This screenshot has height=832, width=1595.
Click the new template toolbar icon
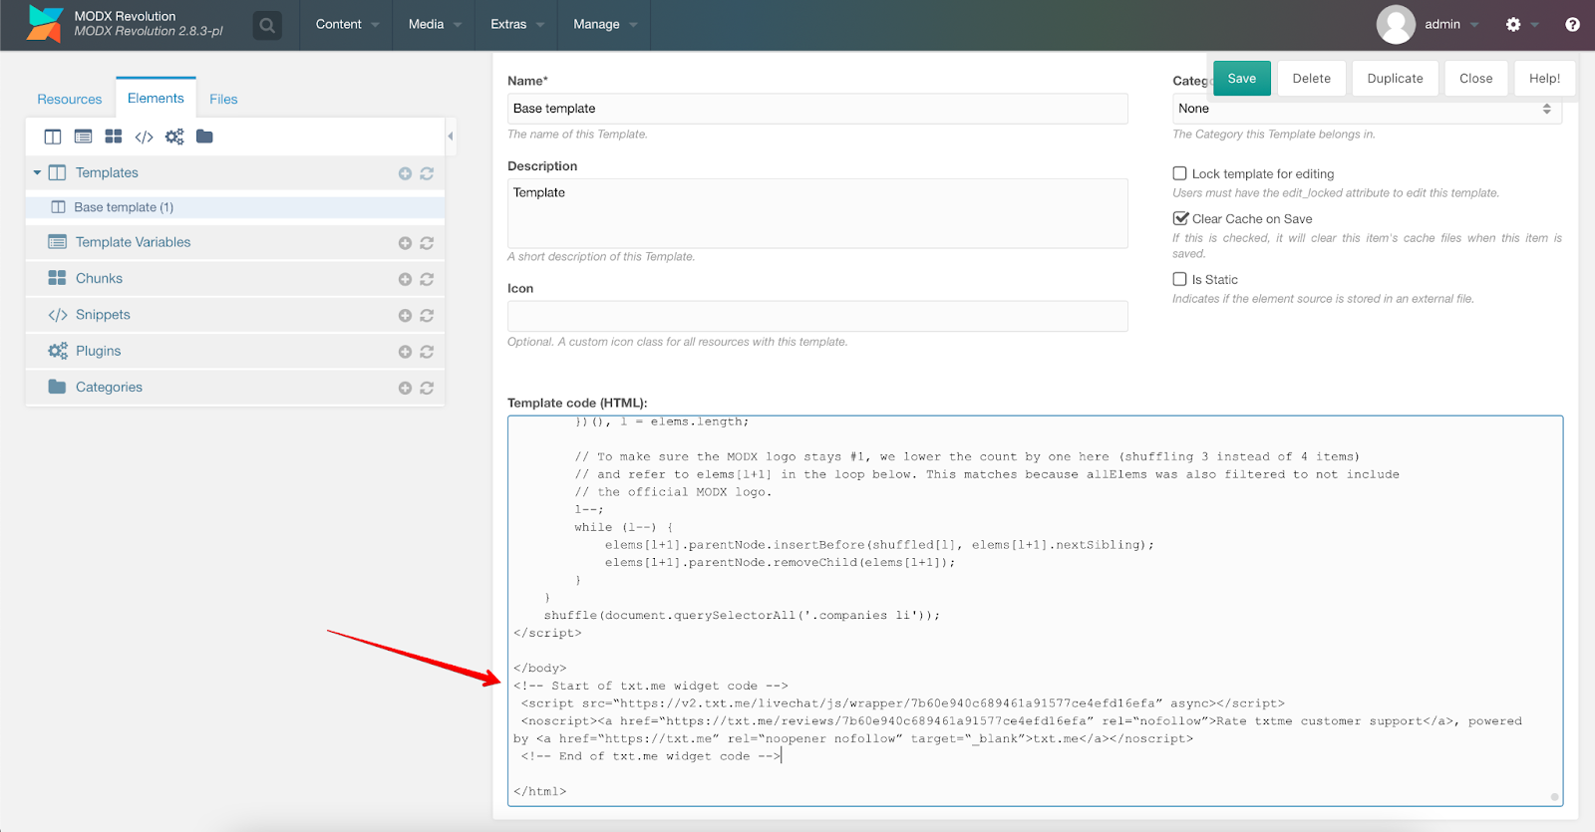click(53, 137)
